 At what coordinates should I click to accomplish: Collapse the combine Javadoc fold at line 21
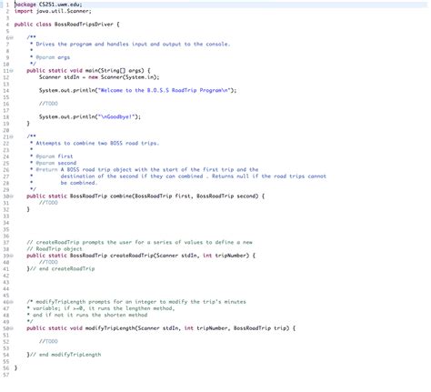[x=12, y=136]
